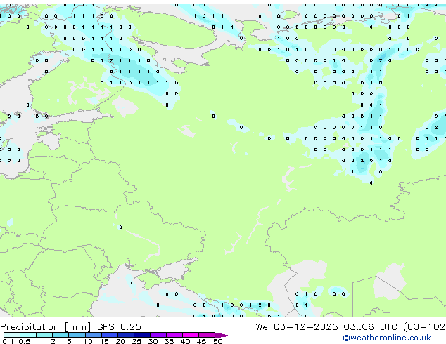Click the 'Precipitation [mm]' title text
Viewport: 446px width, 344px height.
click(x=46, y=327)
